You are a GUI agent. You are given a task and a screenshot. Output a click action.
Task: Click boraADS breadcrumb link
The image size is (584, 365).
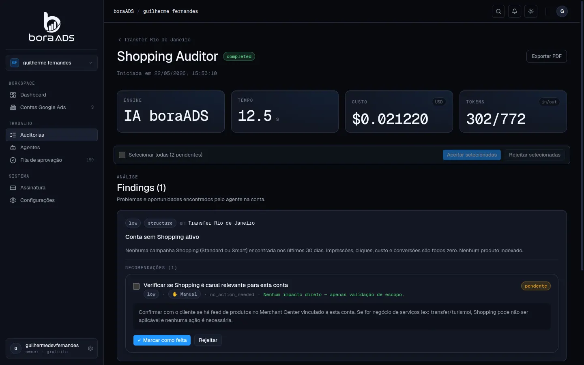(x=124, y=11)
